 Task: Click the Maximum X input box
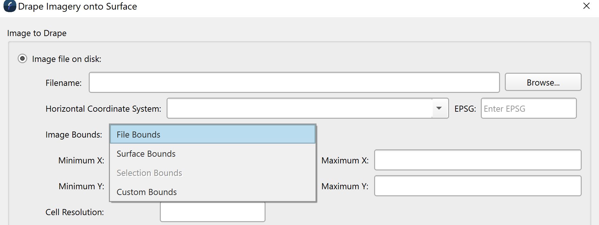(478, 160)
